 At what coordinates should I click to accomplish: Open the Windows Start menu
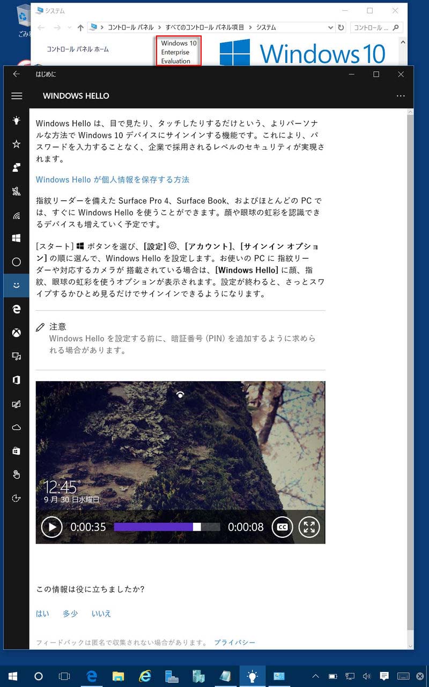[13, 676]
